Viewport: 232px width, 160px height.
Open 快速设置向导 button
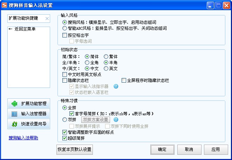pyautogui.click(x=29, y=124)
